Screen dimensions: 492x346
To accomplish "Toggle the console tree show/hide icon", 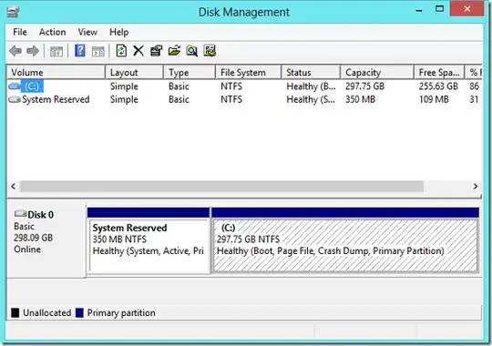I will point(56,51).
